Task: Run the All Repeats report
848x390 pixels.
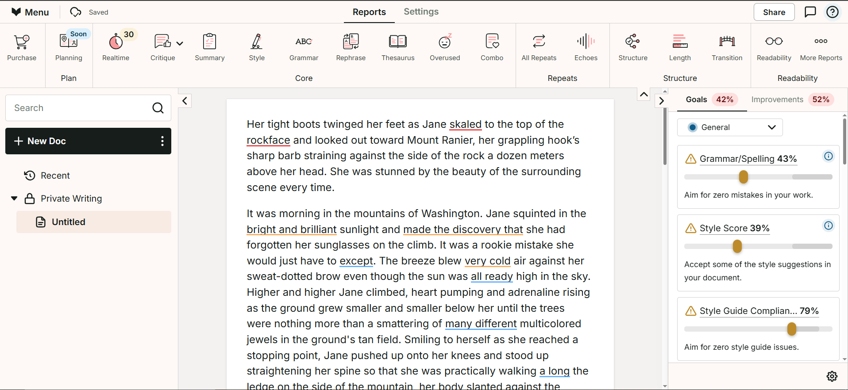Action: coord(539,47)
